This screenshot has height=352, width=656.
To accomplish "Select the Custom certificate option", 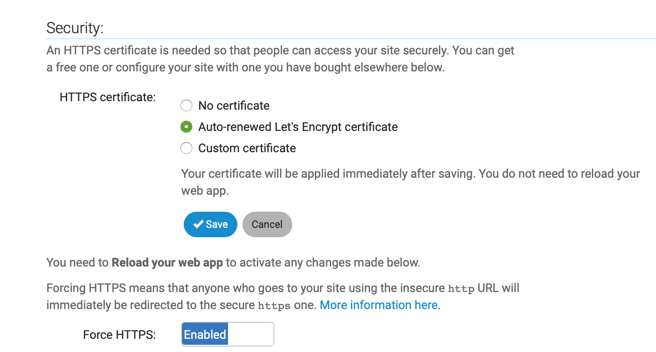I will pos(186,148).
